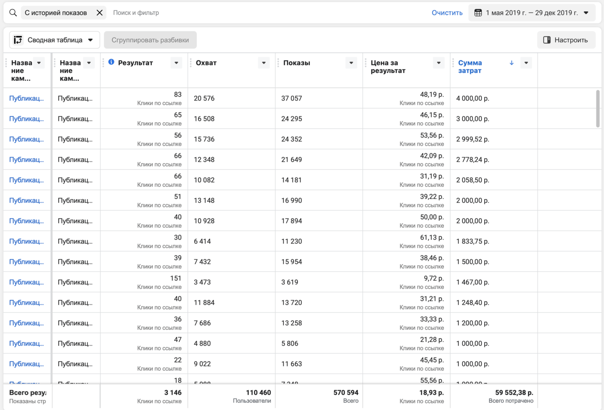
Task: Click Очистить to clear filters
Action: coord(447,13)
